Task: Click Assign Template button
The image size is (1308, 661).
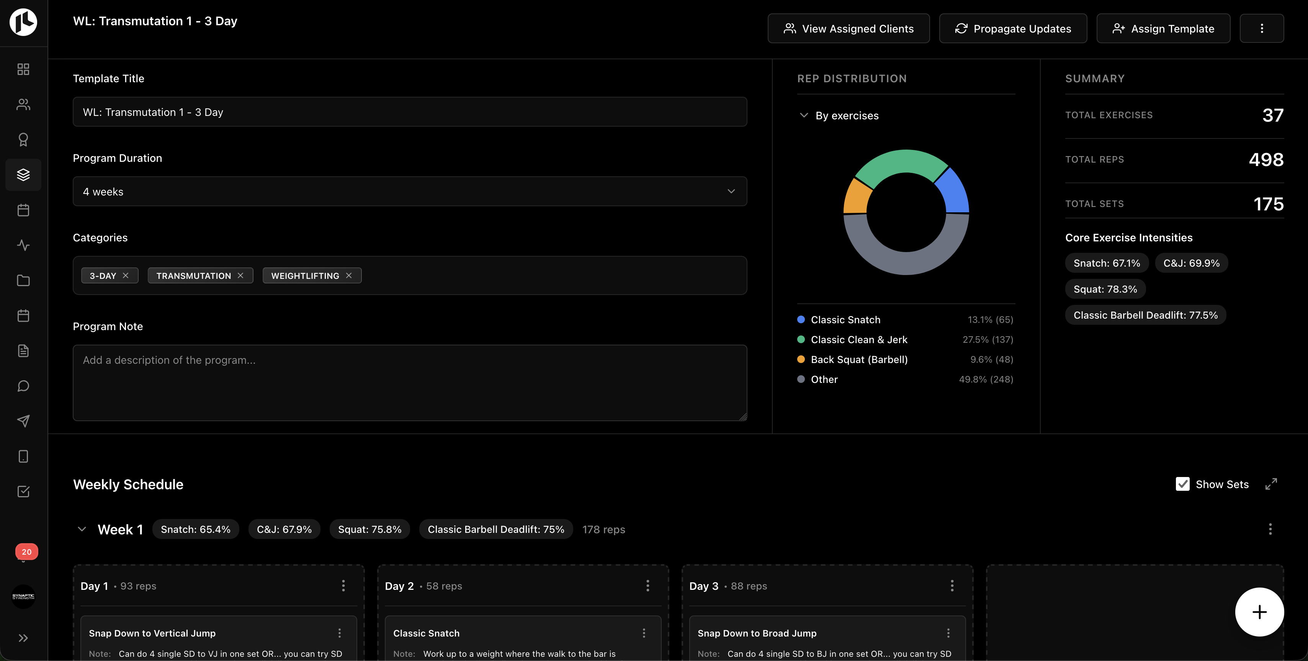Action: click(1163, 28)
